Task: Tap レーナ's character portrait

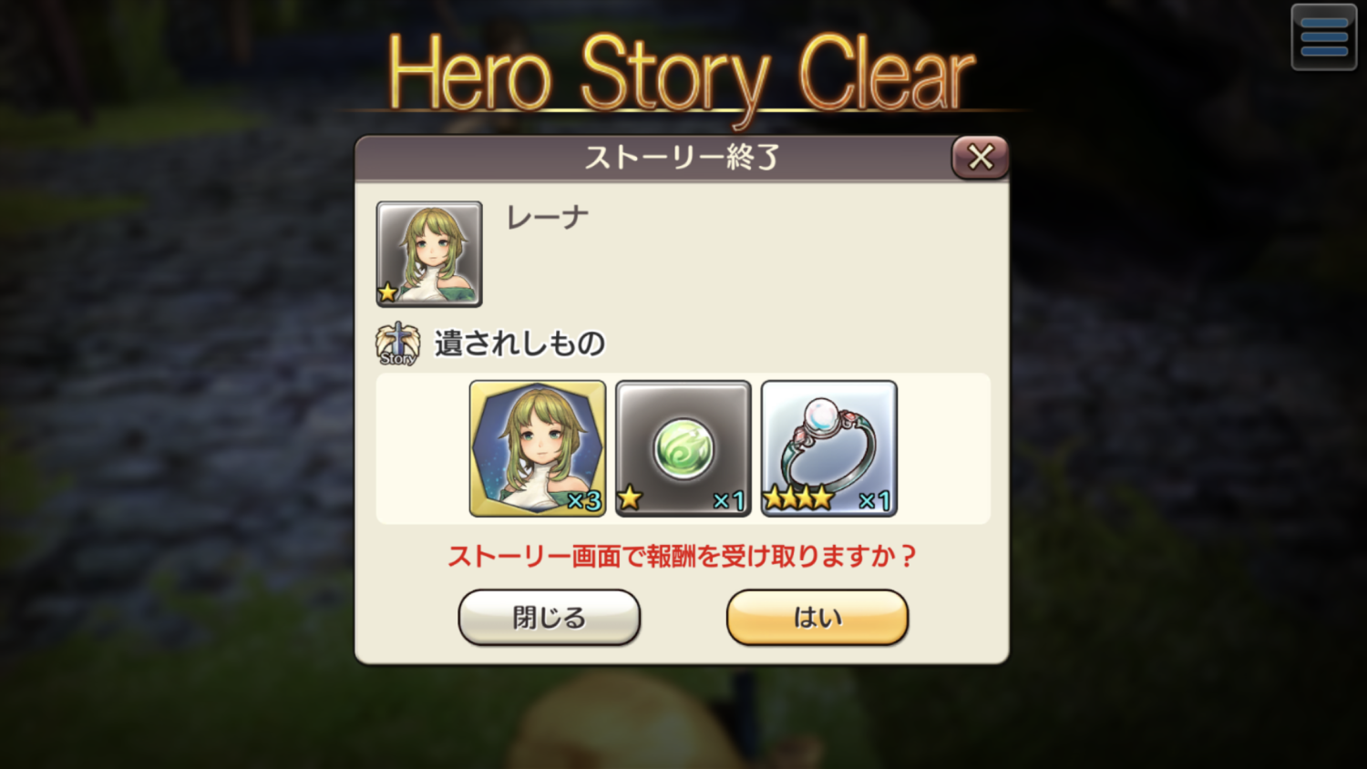Action: (x=429, y=253)
